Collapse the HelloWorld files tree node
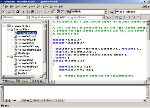This screenshot has width=150, height=108. (x=4, y=26)
